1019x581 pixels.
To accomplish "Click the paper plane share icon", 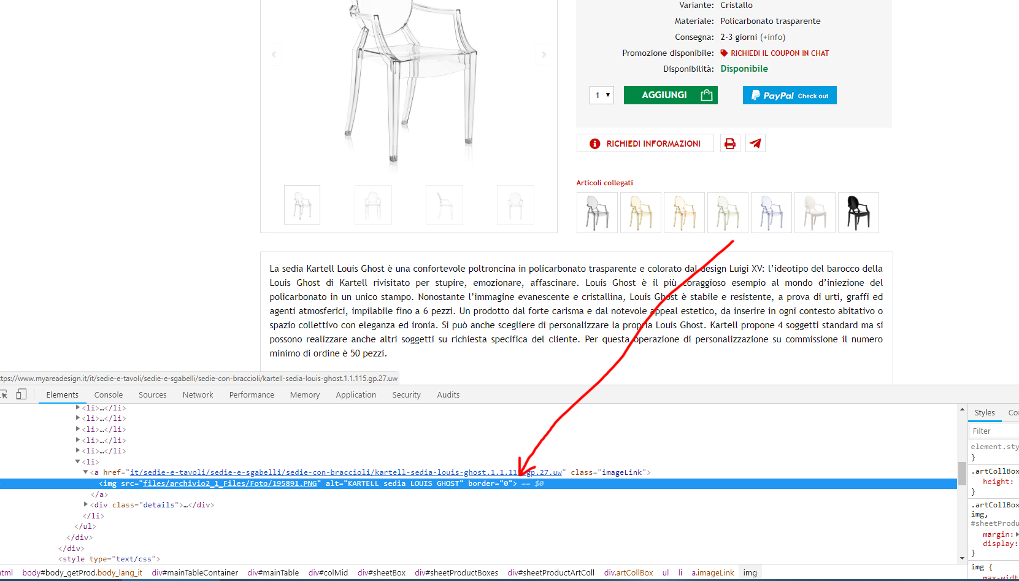I will (x=755, y=144).
